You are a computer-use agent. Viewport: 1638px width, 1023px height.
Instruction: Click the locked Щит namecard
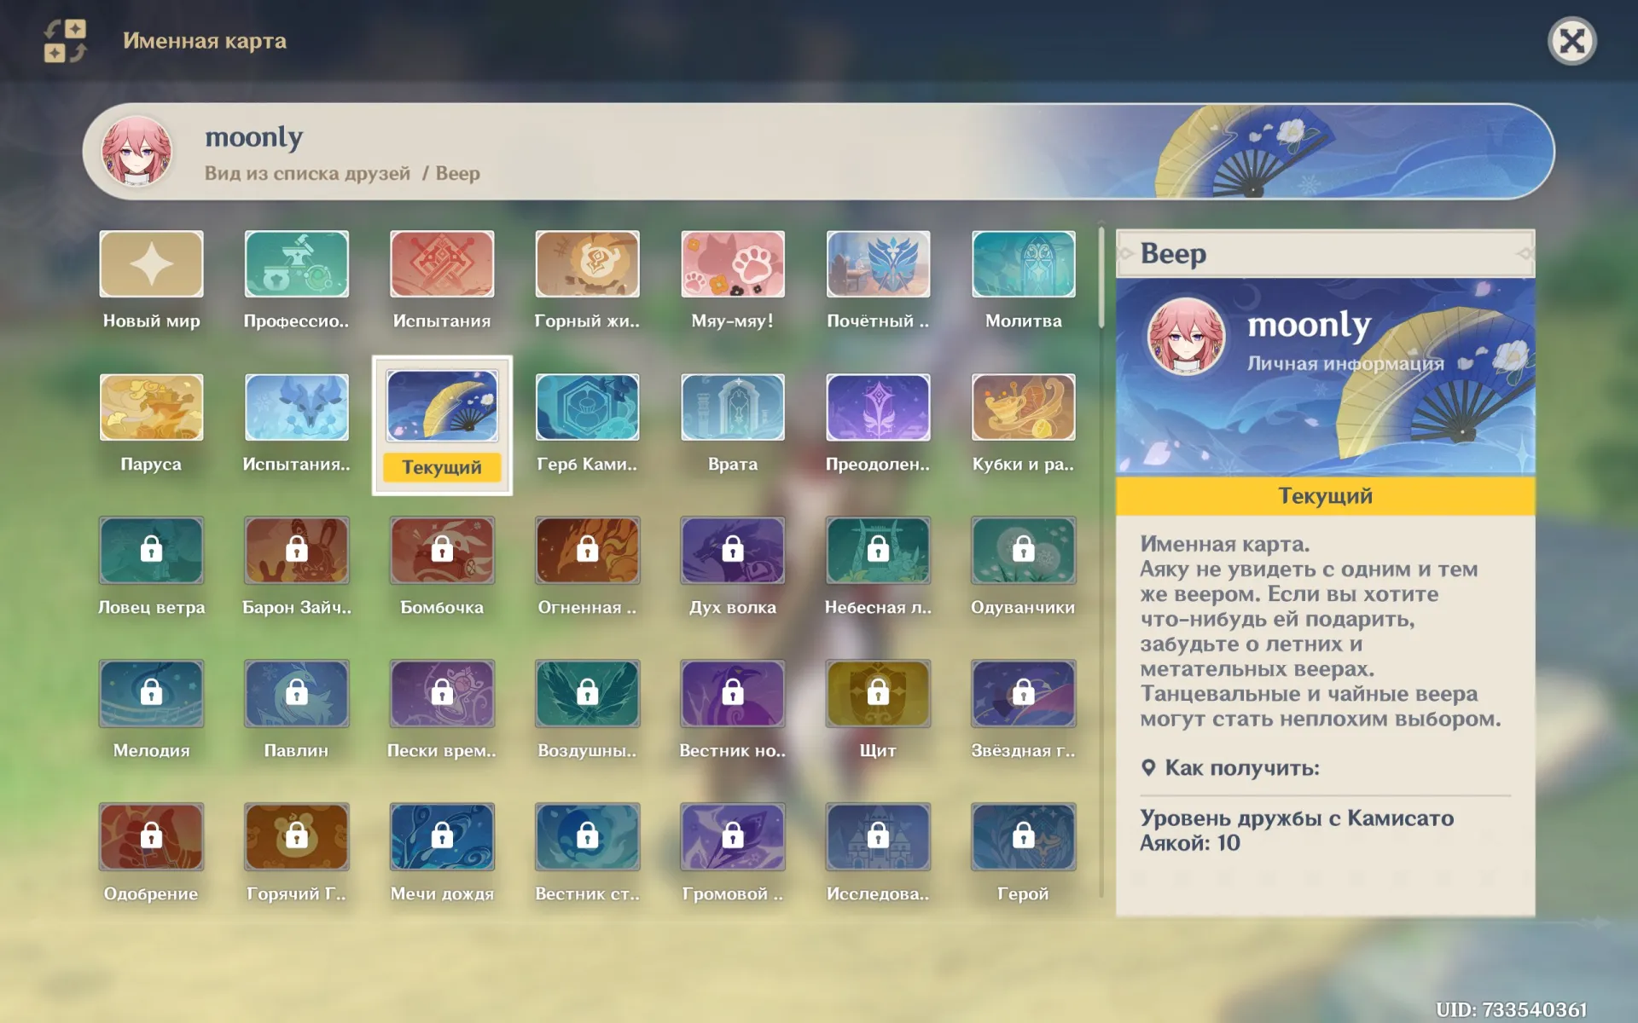click(878, 694)
